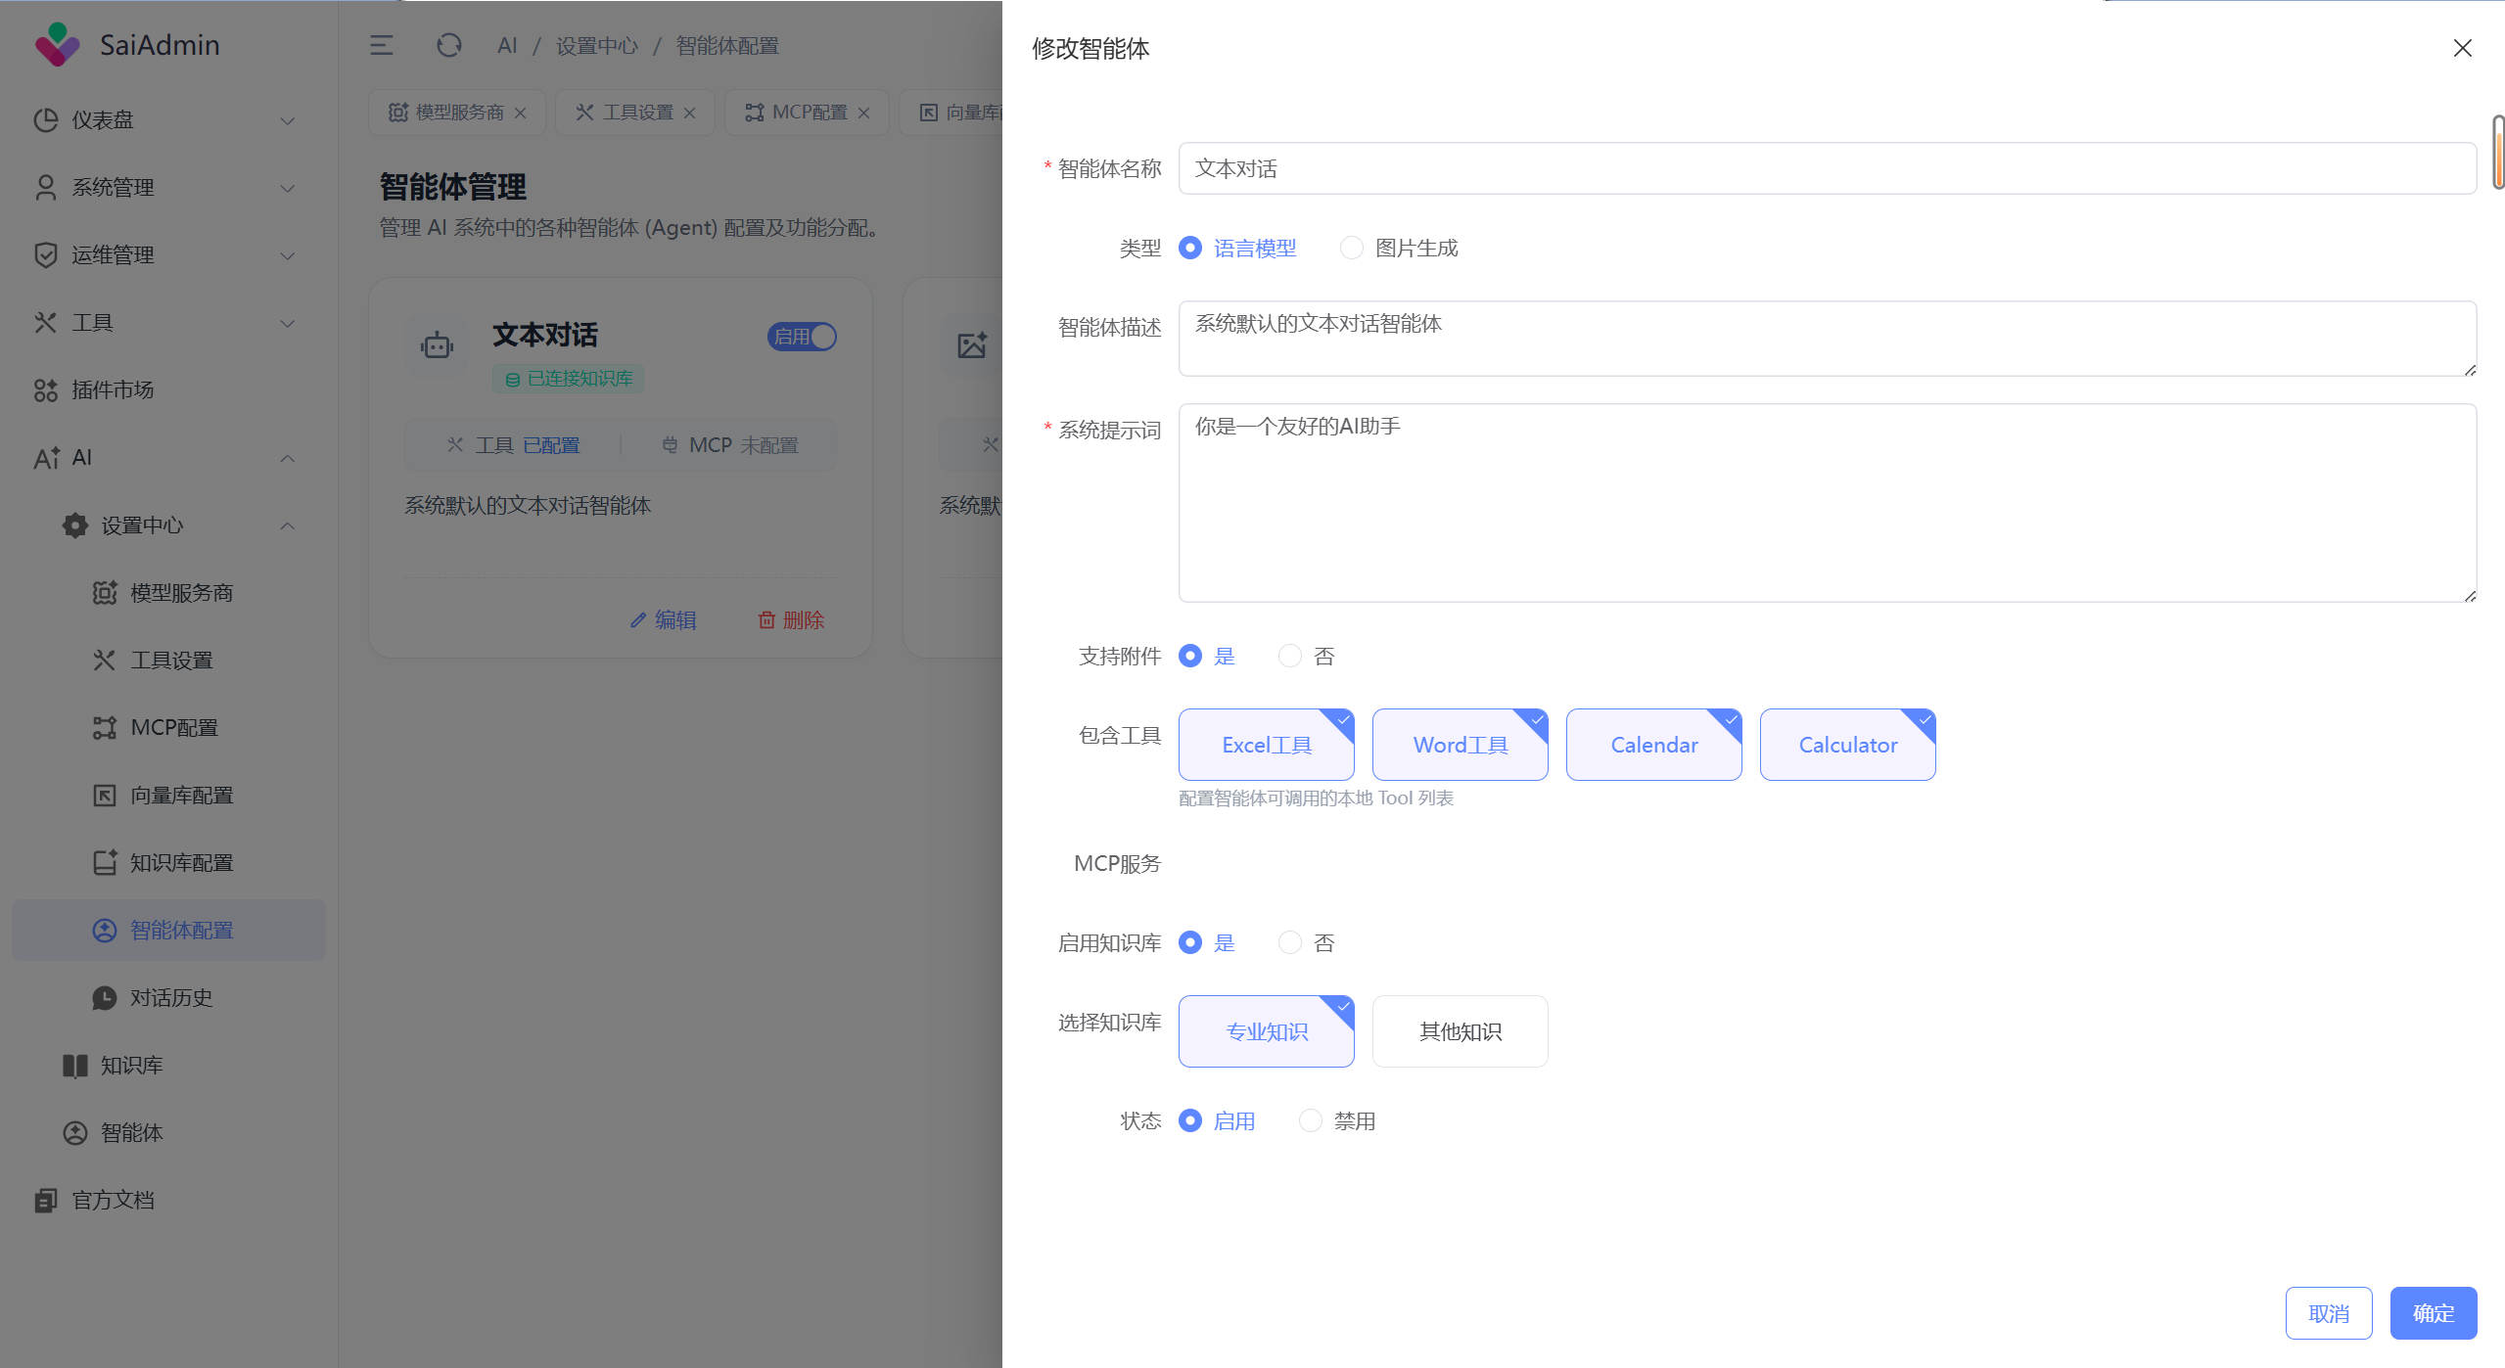
Task: Click the 取消 button
Action: point(2328,1313)
